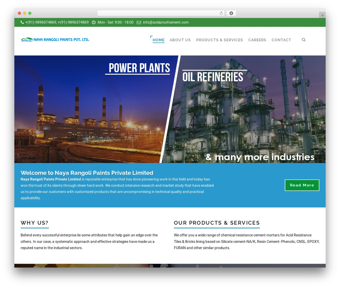Click Welcome to Naya Rangoli Paints heading

[87, 173]
